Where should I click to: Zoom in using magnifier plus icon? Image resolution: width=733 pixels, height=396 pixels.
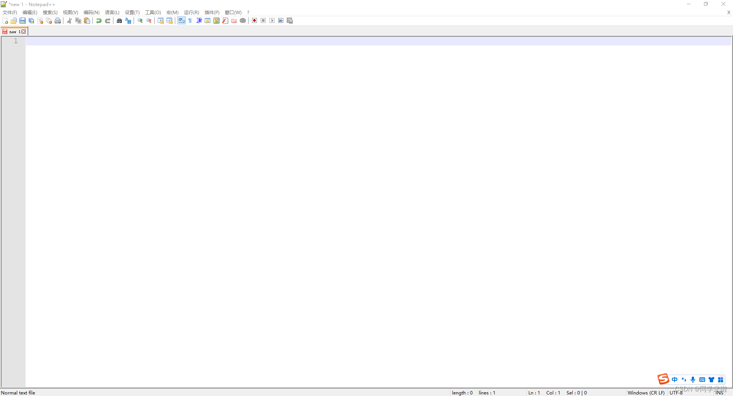click(x=140, y=21)
